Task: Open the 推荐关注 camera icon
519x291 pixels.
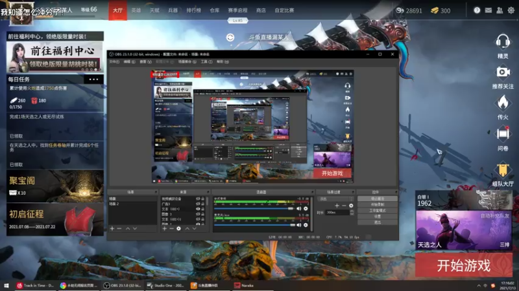Action: coord(502,72)
